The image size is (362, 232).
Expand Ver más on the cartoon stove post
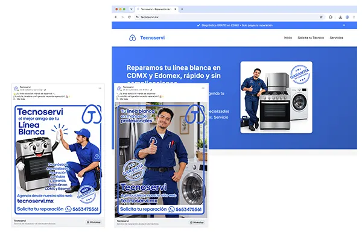[x=21, y=99]
